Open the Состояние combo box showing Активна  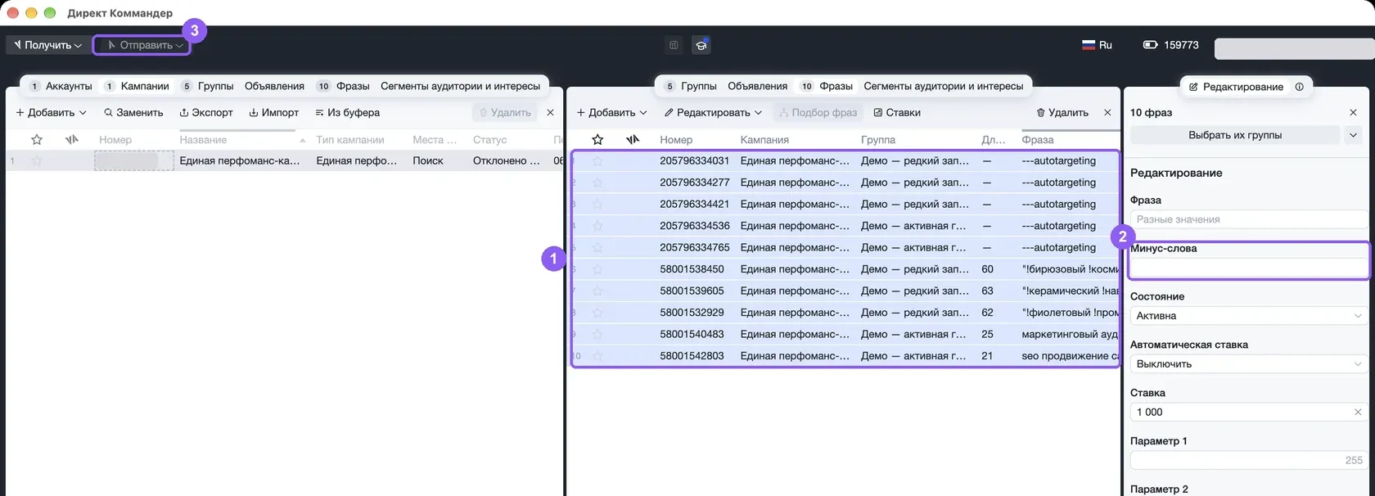[x=1249, y=316]
